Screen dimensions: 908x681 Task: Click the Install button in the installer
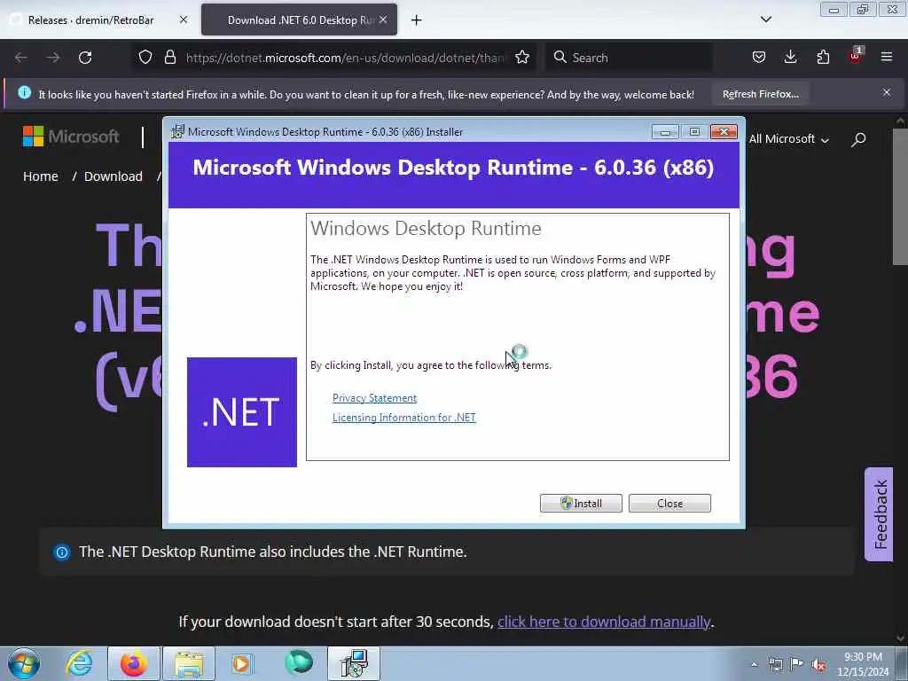tap(581, 504)
